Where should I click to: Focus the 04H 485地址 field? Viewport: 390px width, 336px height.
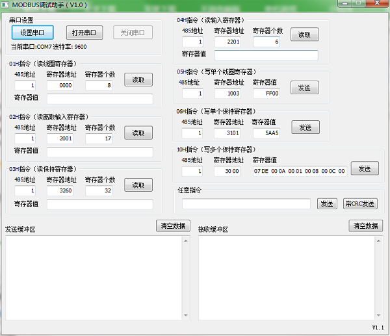coord(193,42)
